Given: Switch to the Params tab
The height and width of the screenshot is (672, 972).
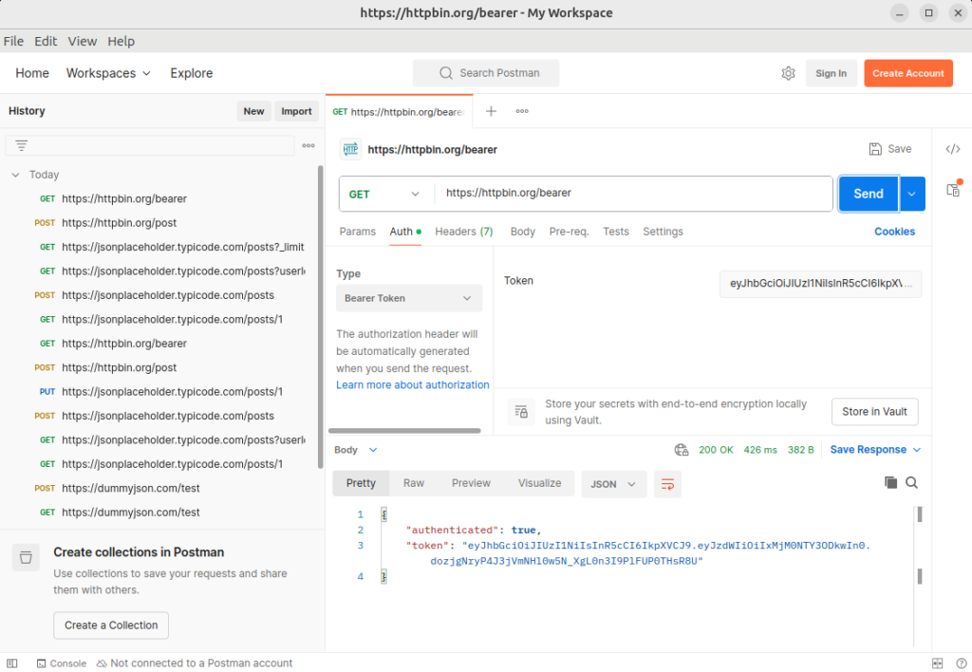Looking at the screenshot, I should click(357, 232).
